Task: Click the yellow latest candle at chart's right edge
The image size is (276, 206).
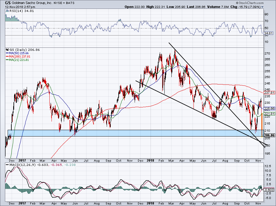Action: [x=262, y=125]
